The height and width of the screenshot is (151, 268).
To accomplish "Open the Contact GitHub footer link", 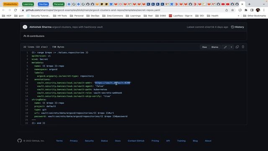I will [x=136, y=141].
